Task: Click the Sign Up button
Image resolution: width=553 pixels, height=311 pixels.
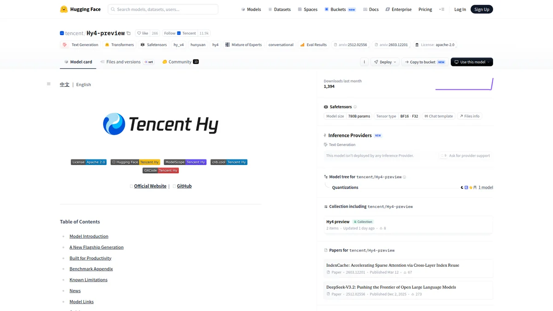Action: click(x=482, y=9)
